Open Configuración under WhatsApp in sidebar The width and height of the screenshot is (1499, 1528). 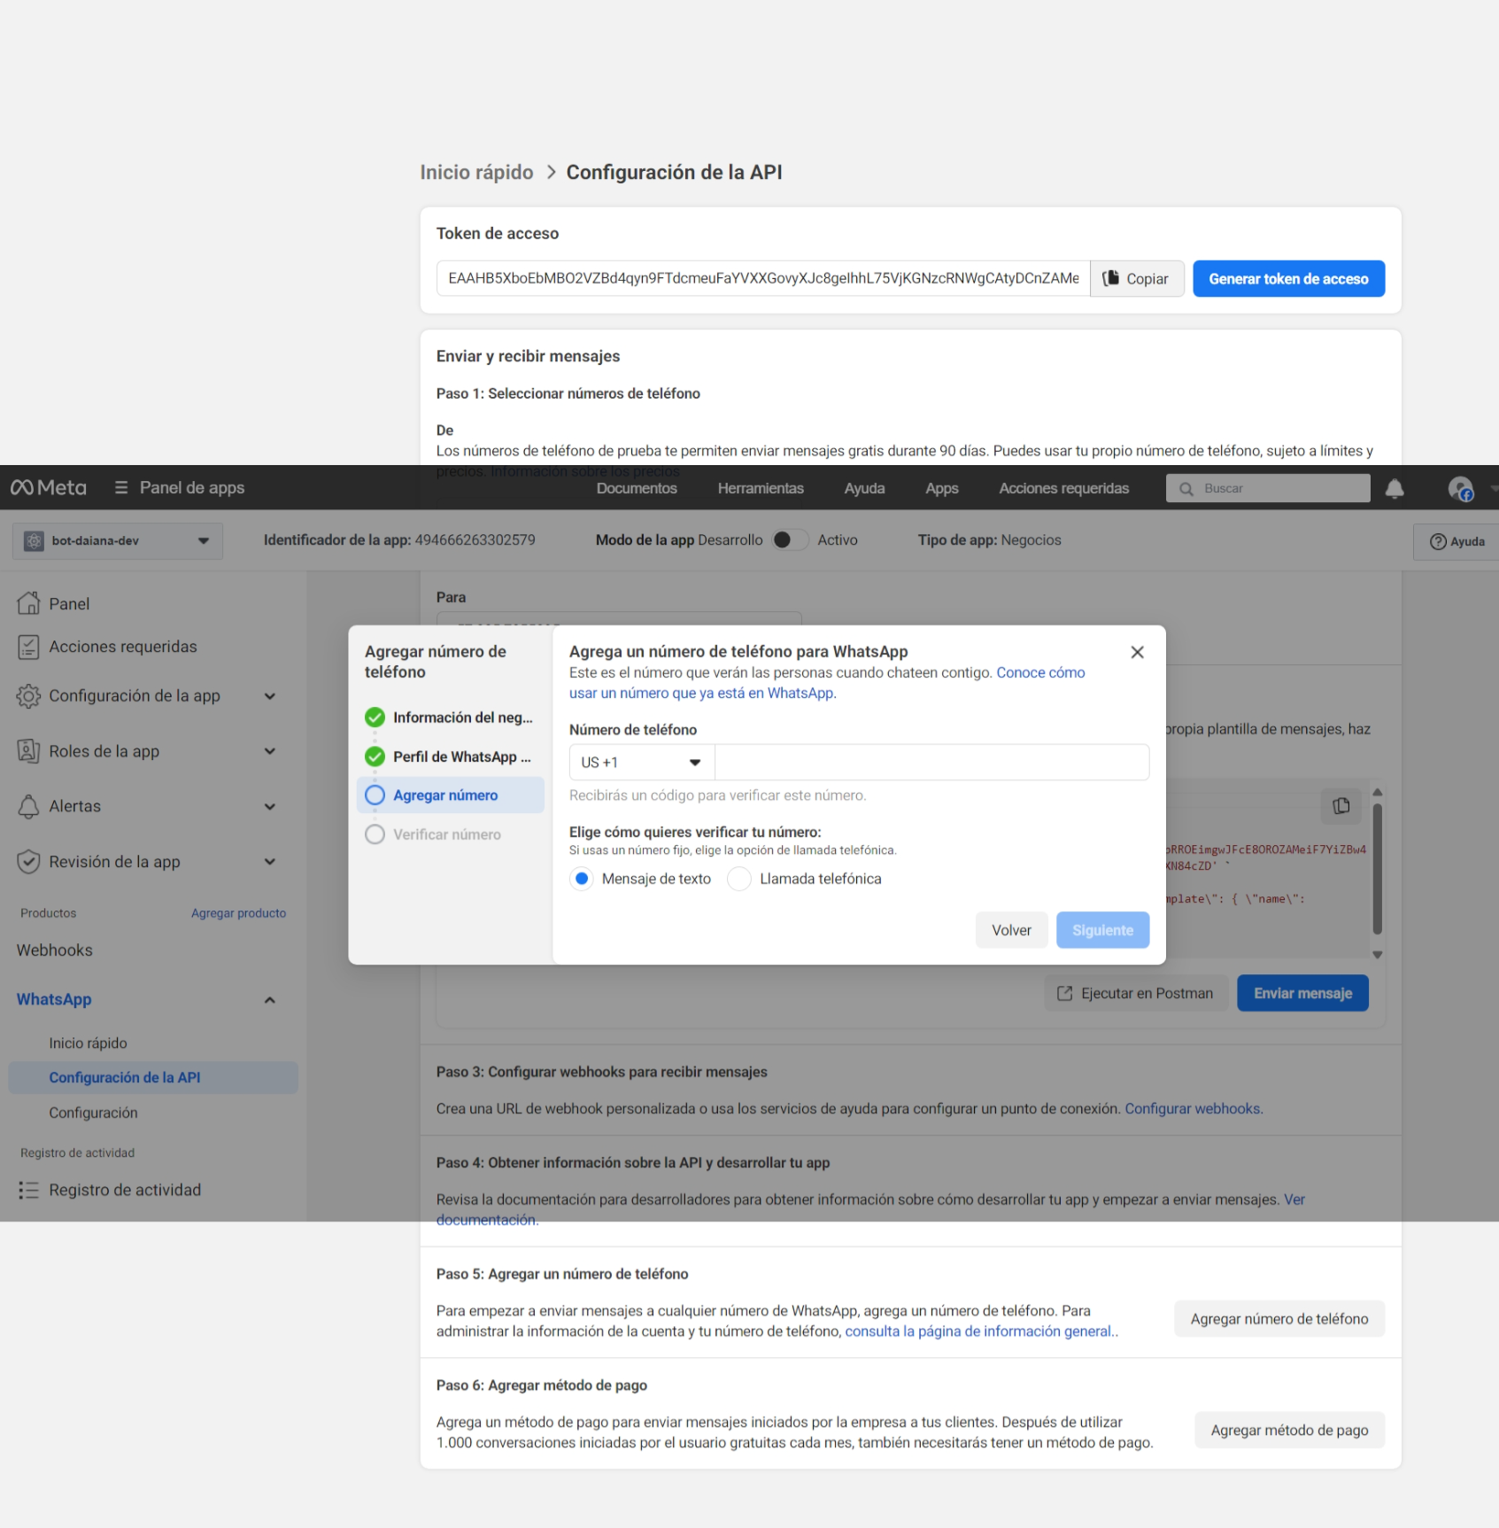click(93, 1113)
